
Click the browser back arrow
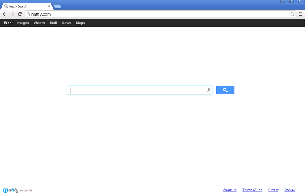tap(5, 14)
